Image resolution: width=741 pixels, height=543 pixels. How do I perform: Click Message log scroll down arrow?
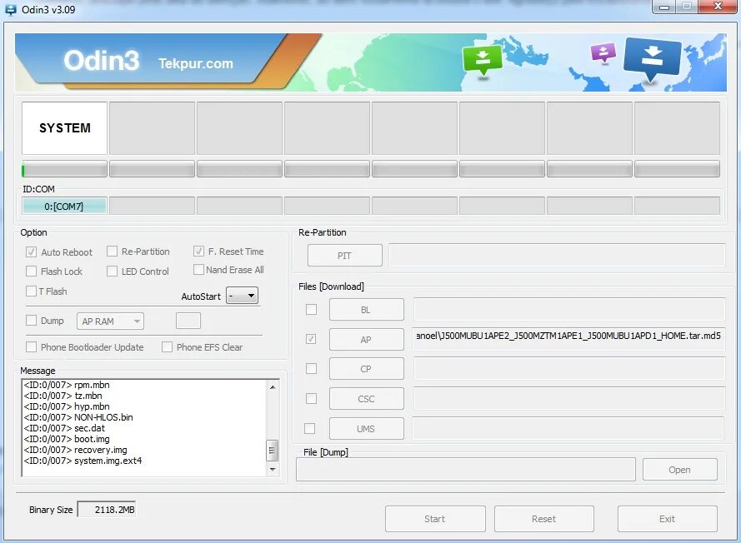(273, 470)
